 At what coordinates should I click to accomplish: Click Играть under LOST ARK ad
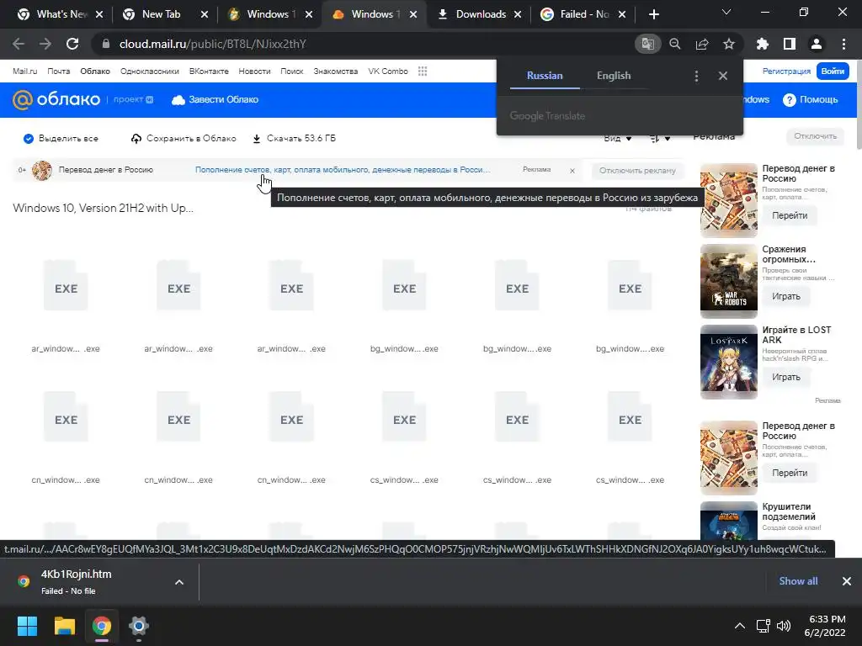tap(786, 377)
